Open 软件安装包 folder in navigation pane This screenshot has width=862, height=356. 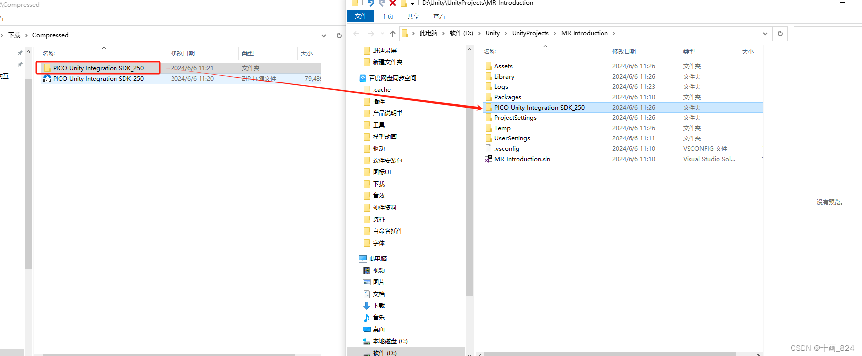(x=388, y=160)
